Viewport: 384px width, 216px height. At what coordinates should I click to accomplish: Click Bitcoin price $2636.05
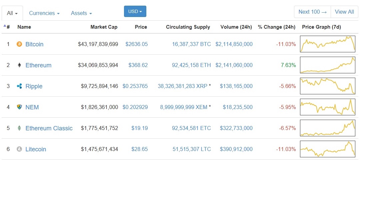point(137,44)
